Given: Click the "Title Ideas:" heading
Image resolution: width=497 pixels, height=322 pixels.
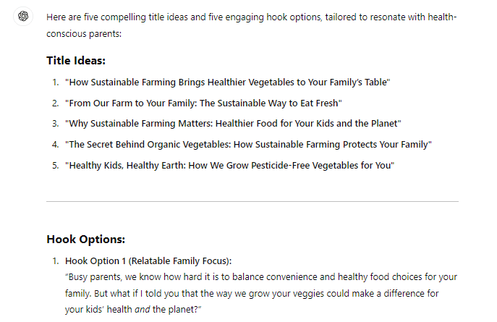Looking at the screenshot, I should point(76,61).
